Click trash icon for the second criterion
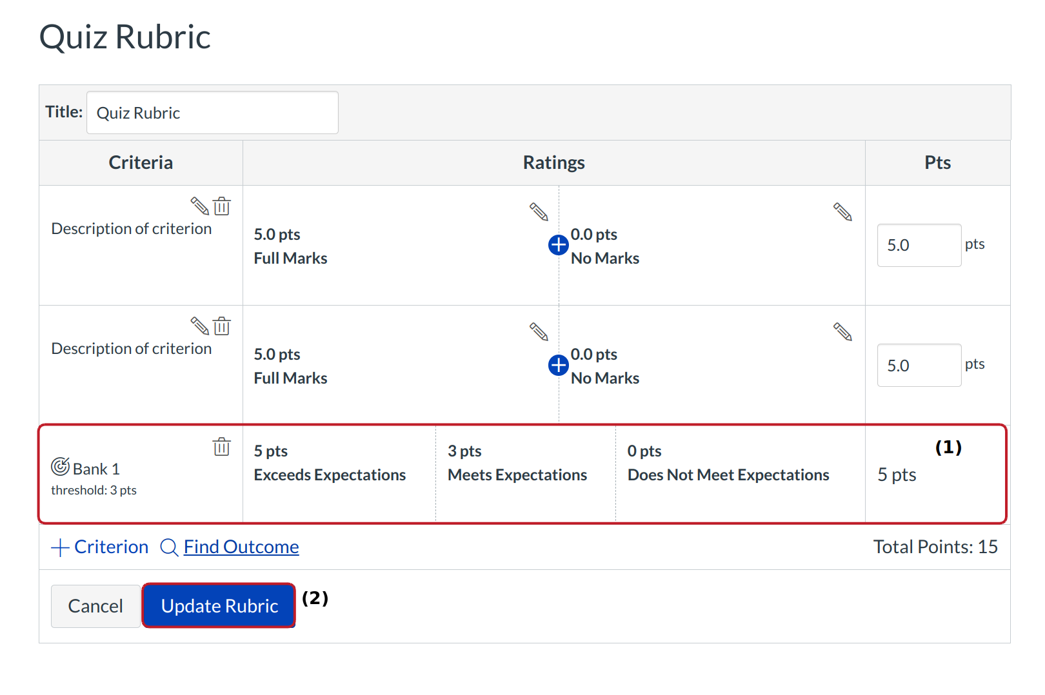This screenshot has width=1045, height=695. 222,326
